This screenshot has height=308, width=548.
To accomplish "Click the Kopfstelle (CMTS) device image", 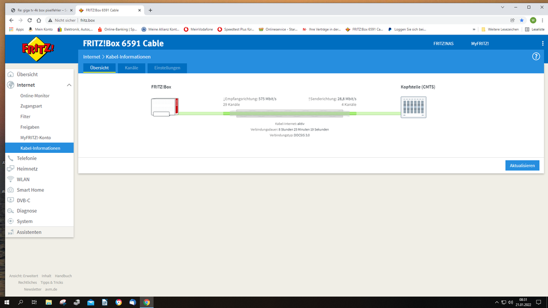I will click(x=414, y=107).
